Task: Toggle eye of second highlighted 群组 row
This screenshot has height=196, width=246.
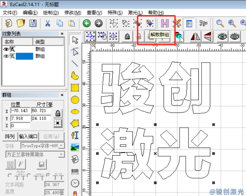Action: pos(6,56)
